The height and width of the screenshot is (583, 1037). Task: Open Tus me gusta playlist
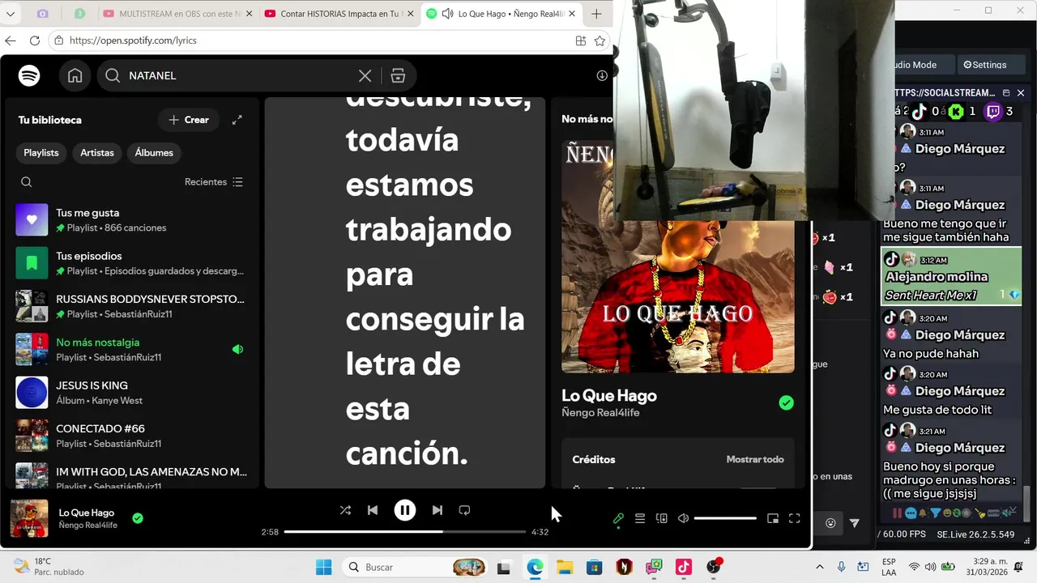pyautogui.click(x=134, y=220)
